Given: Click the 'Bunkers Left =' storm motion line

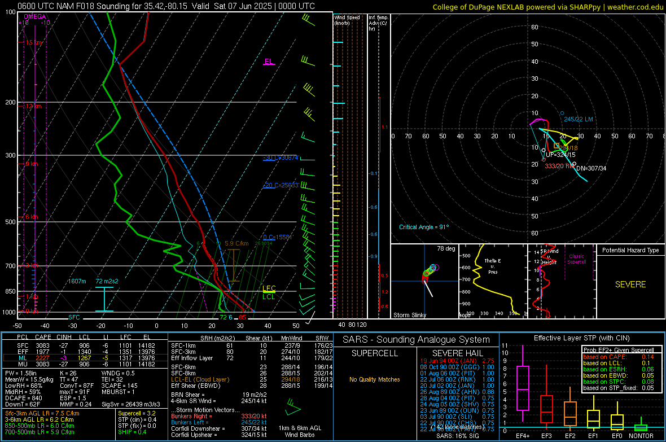Looking at the screenshot, I should click(219, 422).
